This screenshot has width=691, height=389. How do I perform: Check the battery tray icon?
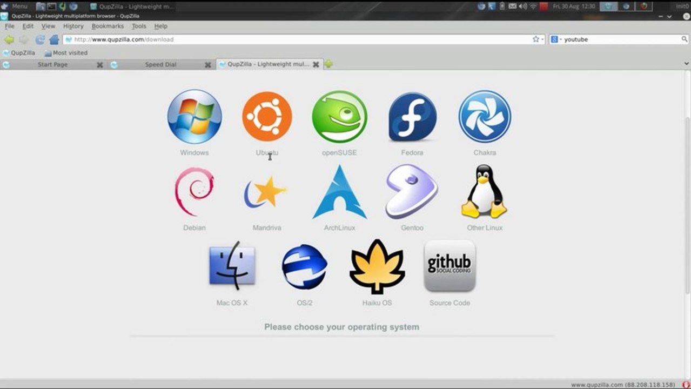(502, 6)
